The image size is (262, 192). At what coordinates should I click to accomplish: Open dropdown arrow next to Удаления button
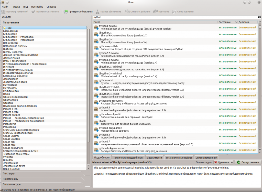pos(232,162)
